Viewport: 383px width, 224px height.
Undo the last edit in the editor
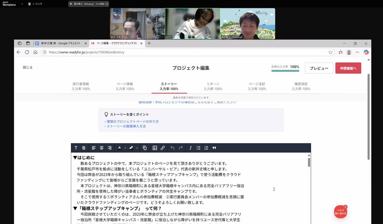(x=173, y=148)
